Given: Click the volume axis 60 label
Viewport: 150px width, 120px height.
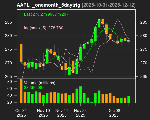Looking at the screenshot, I should point(10,89).
